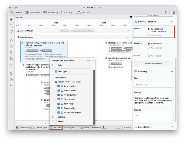This screenshot has height=141, width=185.
Task: Click Clear all in grouping popup
Action: click(x=90, y=61)
